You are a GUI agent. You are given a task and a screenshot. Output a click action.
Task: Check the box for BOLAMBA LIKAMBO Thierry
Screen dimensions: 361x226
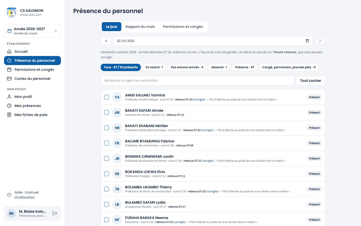pos(107,189)
